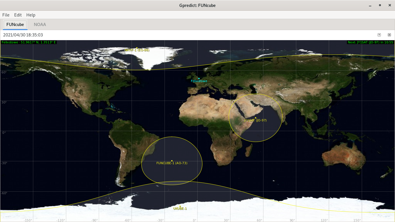This screenshot has height=222, width=395.
Task: Click the JY1SAT (JO-97) label
Action: coord(255,120)
